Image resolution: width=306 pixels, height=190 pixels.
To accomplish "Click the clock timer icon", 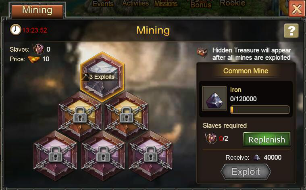I will (15, 30).
